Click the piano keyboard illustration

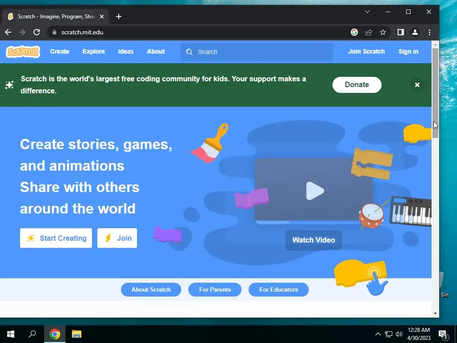[x=411, y=211]
